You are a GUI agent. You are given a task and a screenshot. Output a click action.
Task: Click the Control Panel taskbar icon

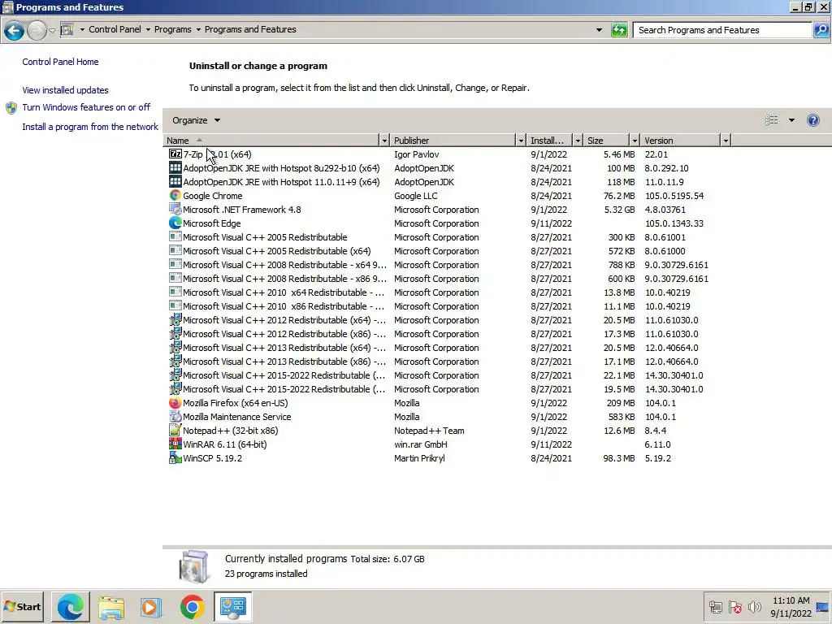pyautogui.click(x=233, y=606)
